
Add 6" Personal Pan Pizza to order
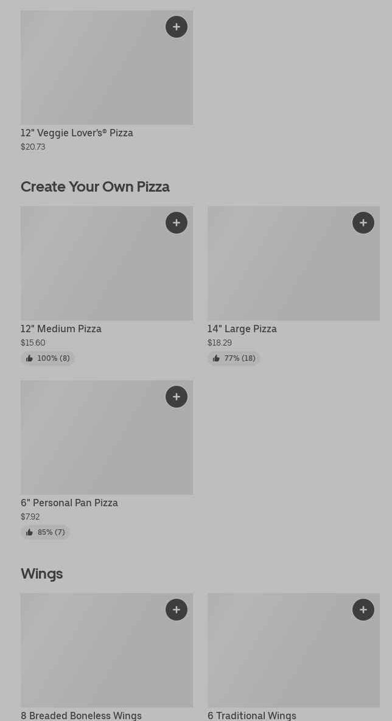[x=177, y=397]
